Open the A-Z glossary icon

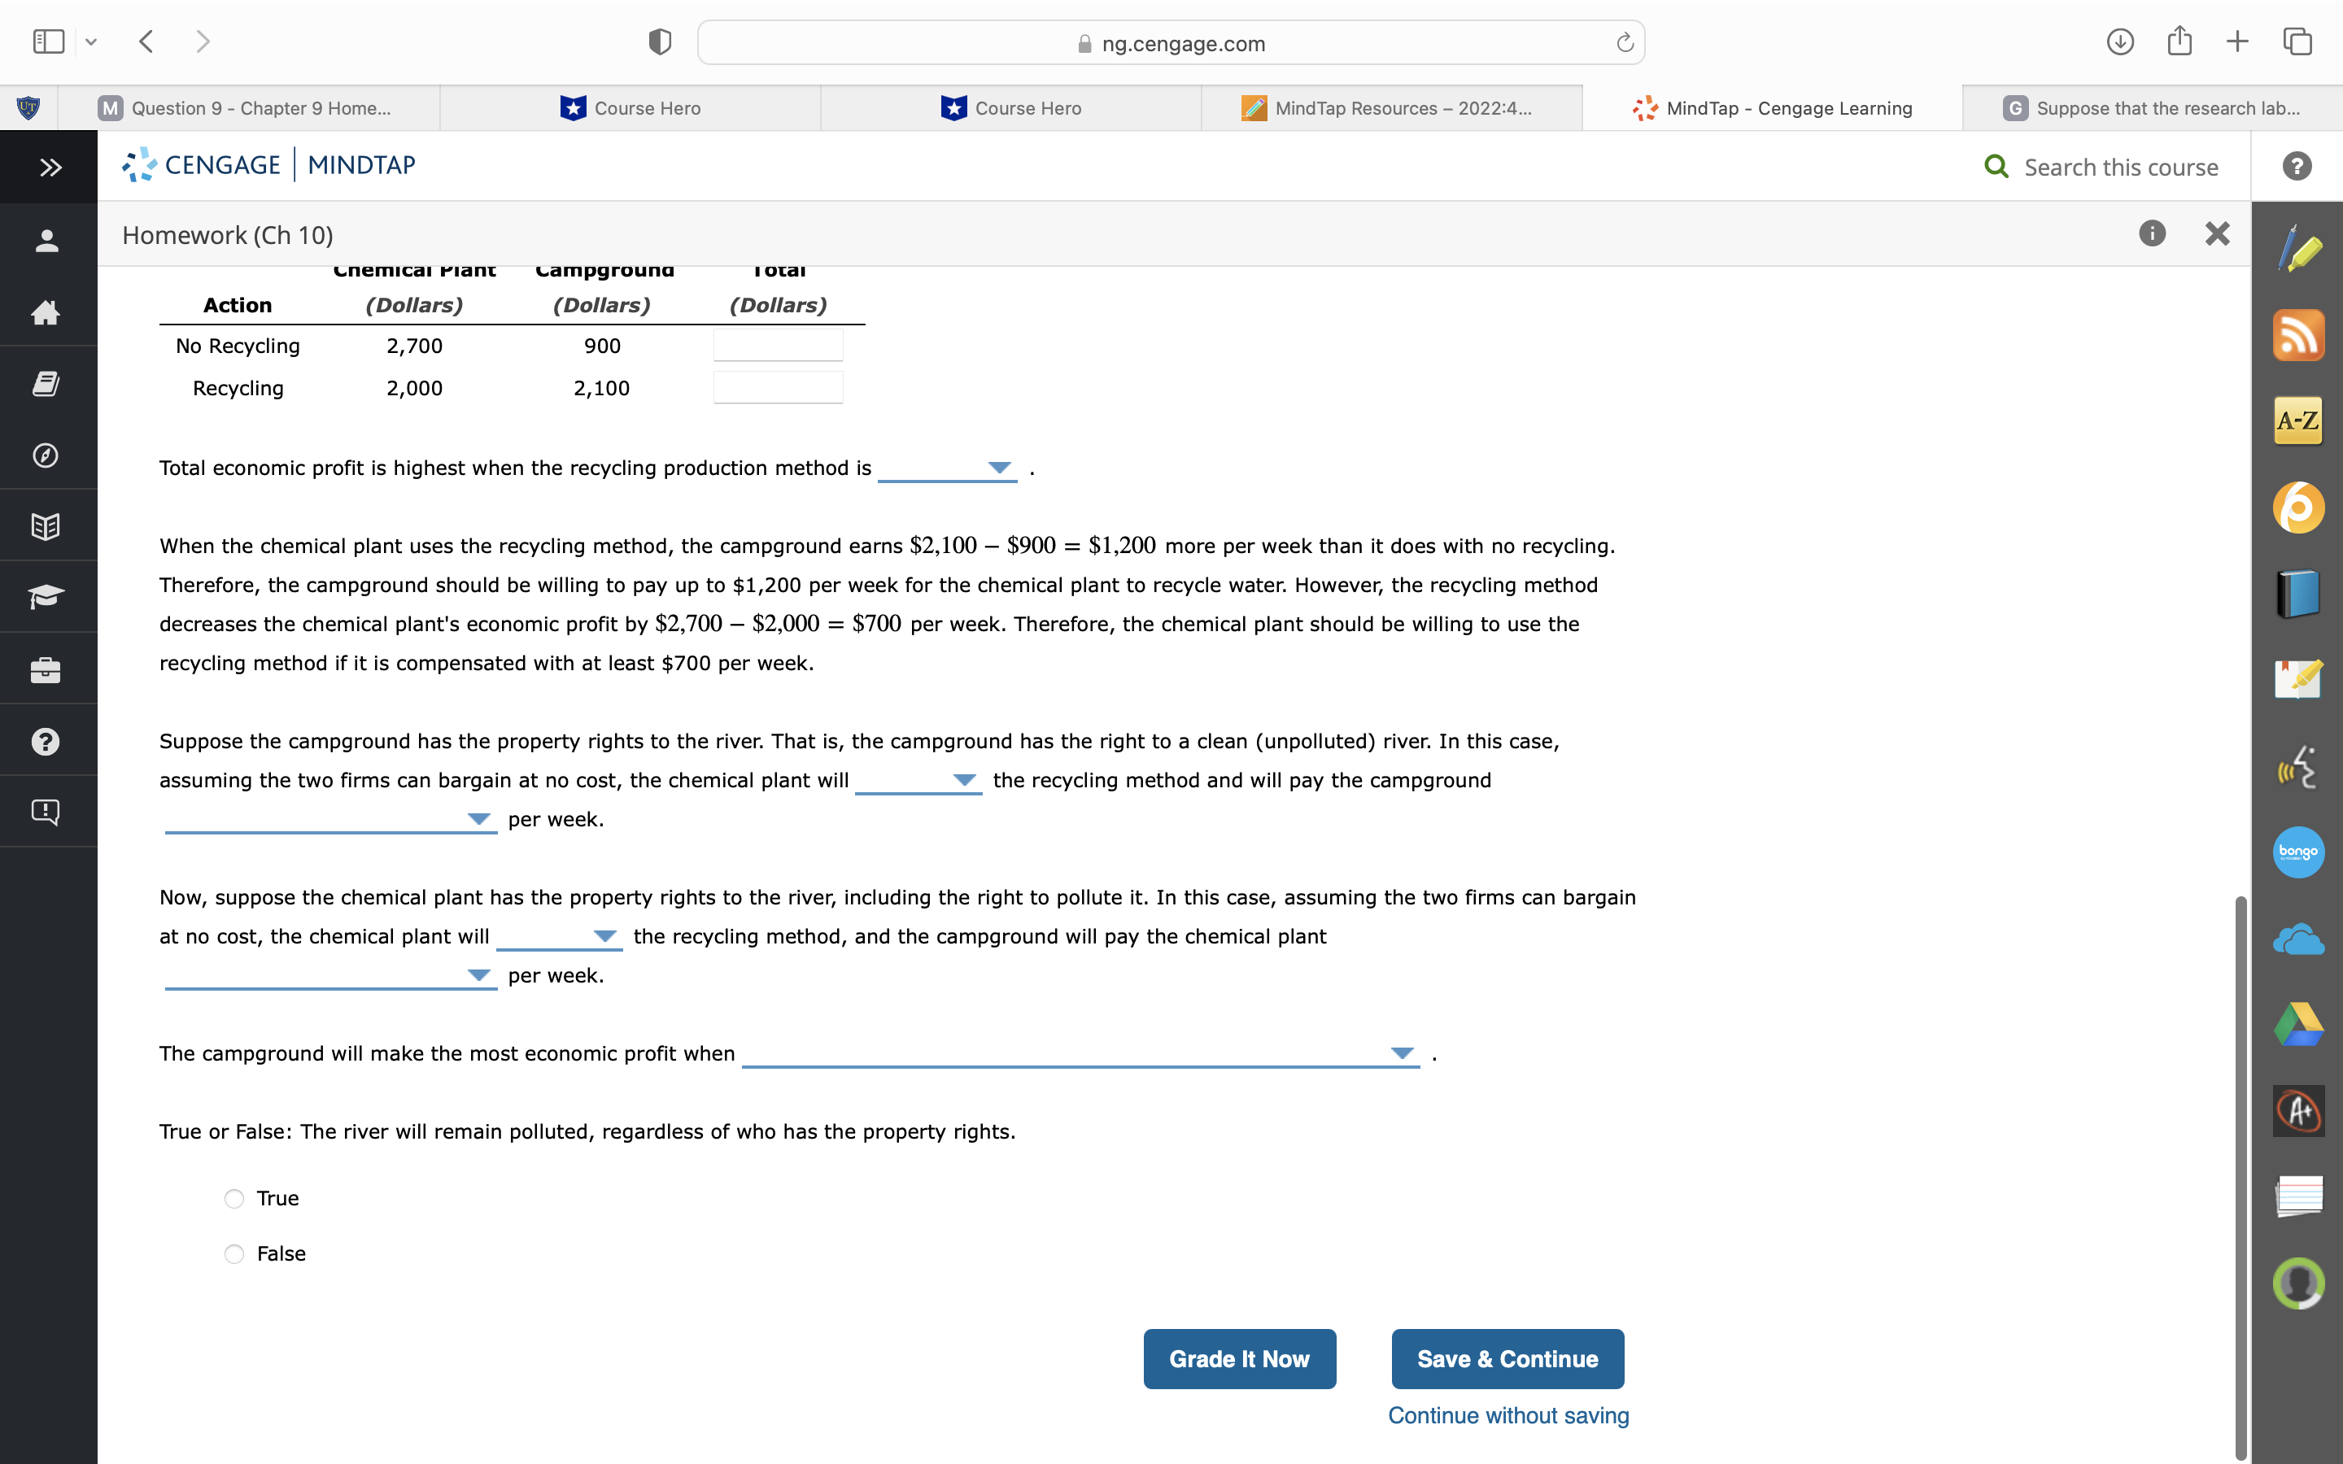point(2297,420)
